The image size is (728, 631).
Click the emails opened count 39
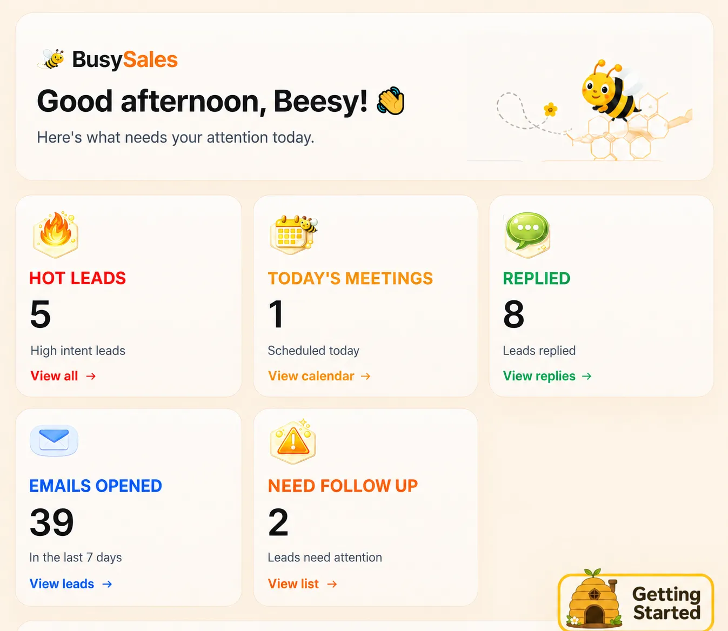(52, 522)
